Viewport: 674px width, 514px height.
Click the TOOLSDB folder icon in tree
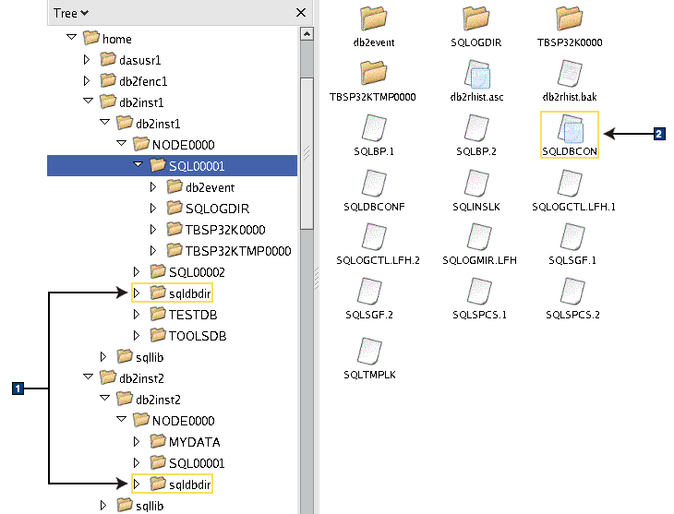pyautogui.click(x=158, y=335)
